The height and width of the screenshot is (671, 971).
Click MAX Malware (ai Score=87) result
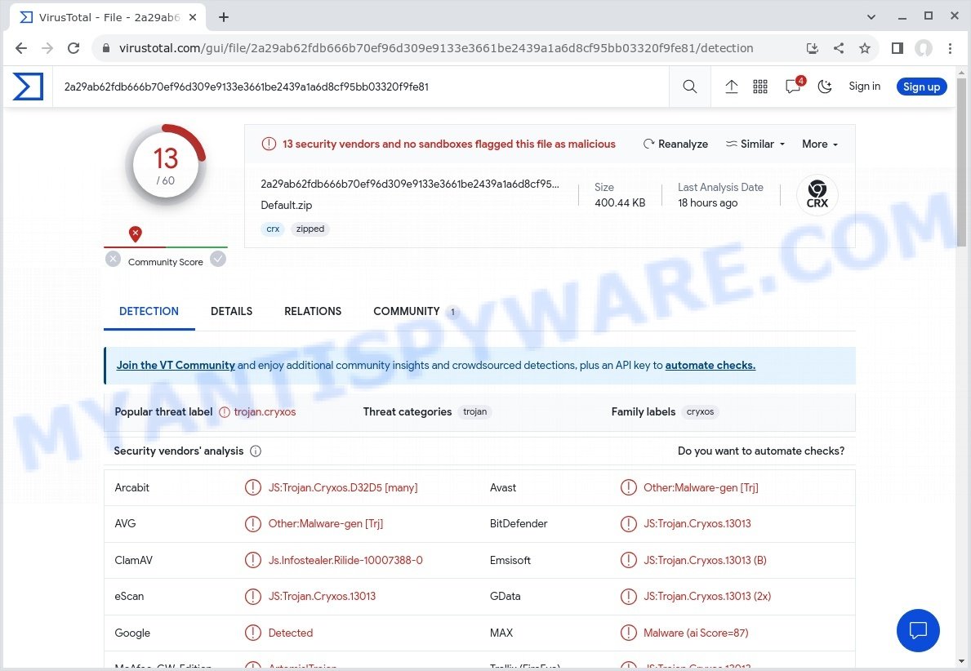point(696,633)
